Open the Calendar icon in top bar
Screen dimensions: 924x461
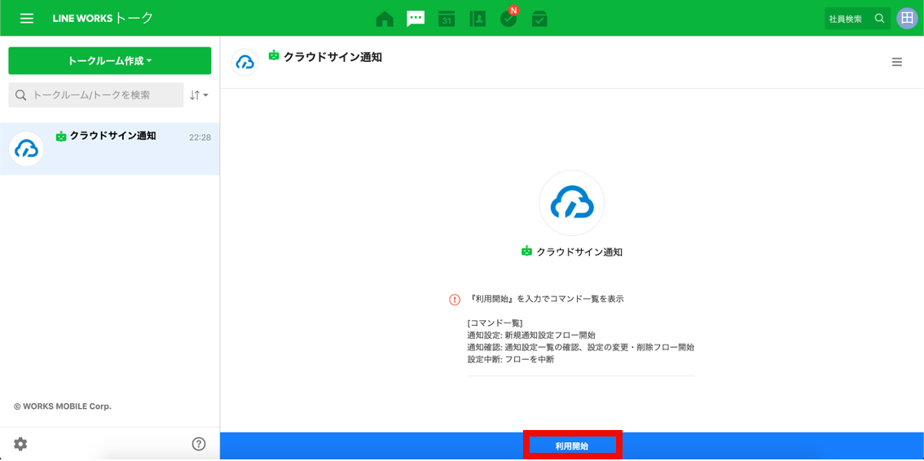pyautogui.click(x=447, y=19)
